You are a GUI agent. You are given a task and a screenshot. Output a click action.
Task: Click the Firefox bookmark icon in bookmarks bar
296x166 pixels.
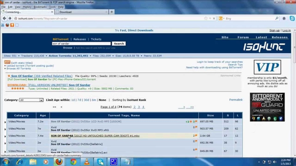(x=7, y=25)
